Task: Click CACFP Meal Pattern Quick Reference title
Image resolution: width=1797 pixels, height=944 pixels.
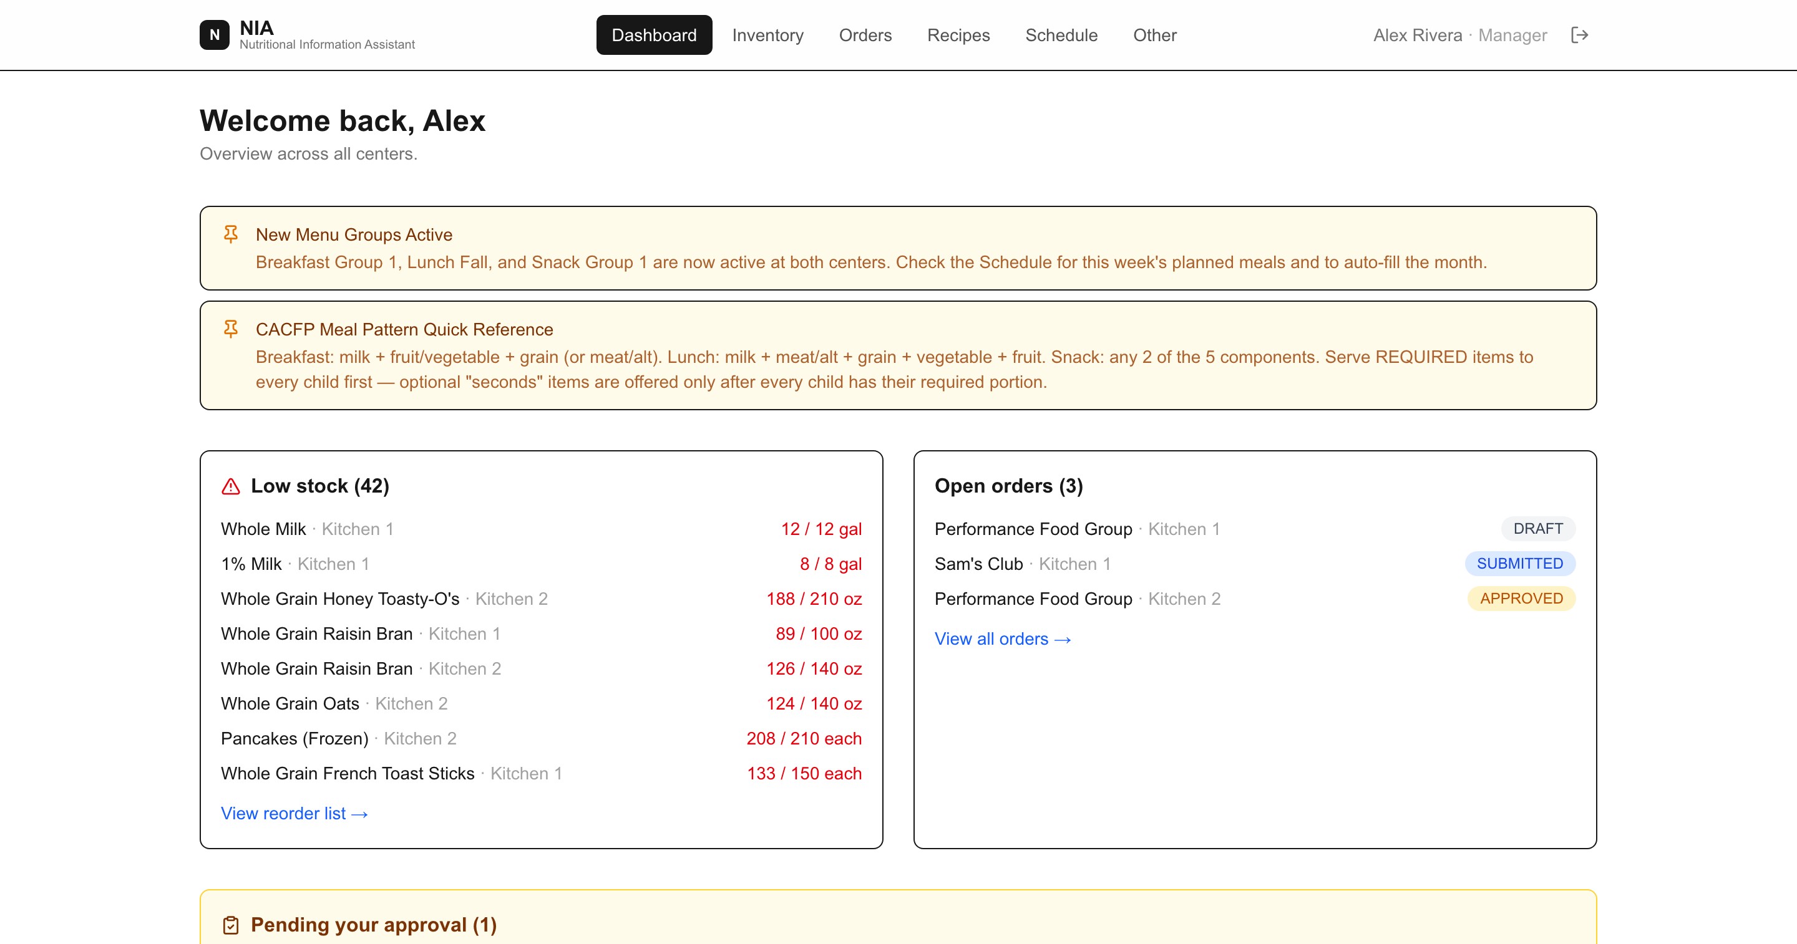Action: [x=404, y=329]
